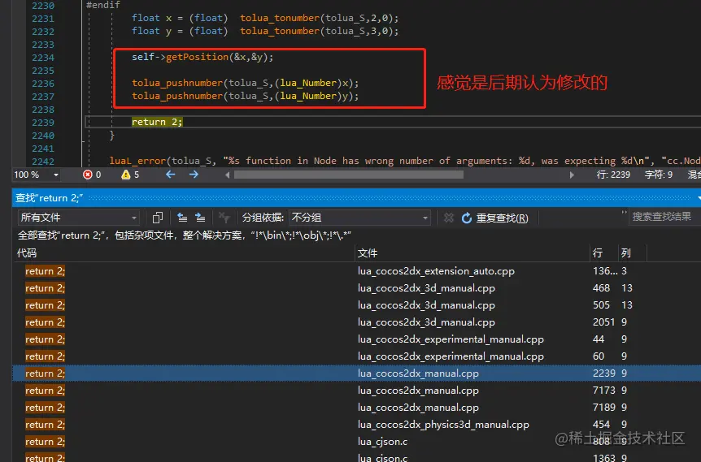Select lua_cocos2dx_manual.cpp result at line 7173
701x462 pixels.
[357, 390]
